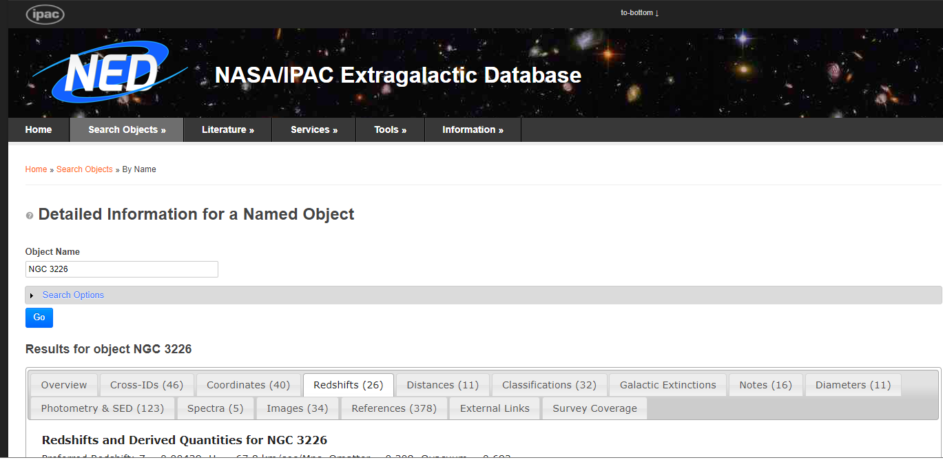Focus the Object Name input field

(x=122, y=269)
